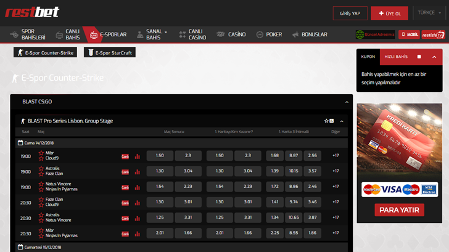Click the Visa card payment logos
This screenshot has width=449, height=252.
[x=400, y=189]
